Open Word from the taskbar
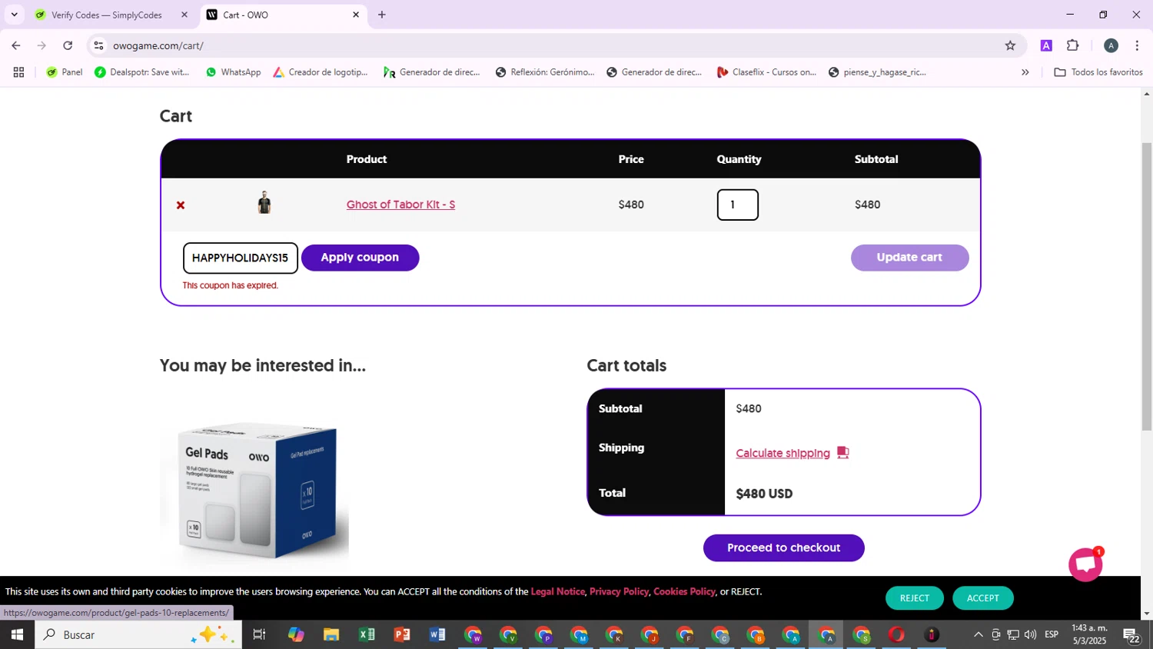The height and width of the screenshot is (649, 1153). (x=437, y=634)
